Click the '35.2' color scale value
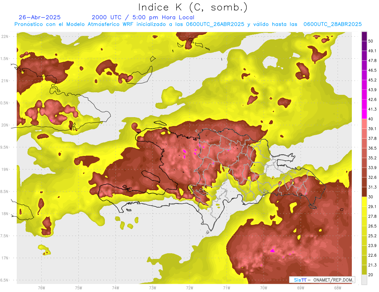Viewport: 379px width, 292px height. pos(372,158)
